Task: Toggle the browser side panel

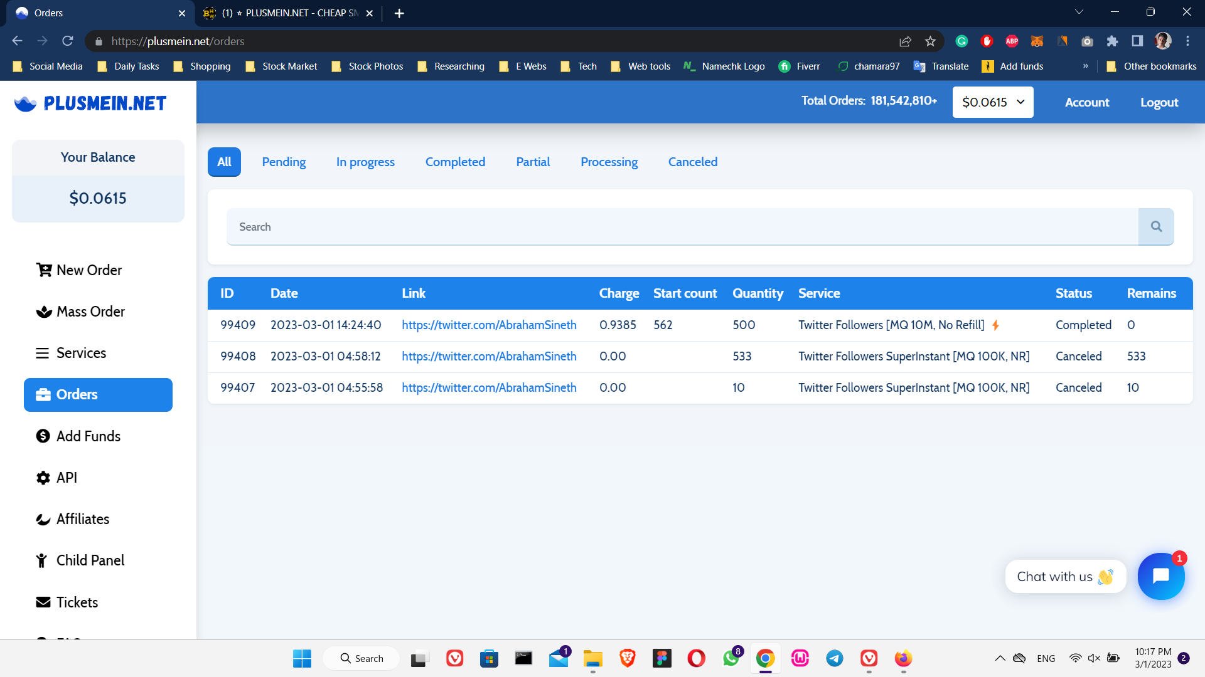Action: (1137, 41)
